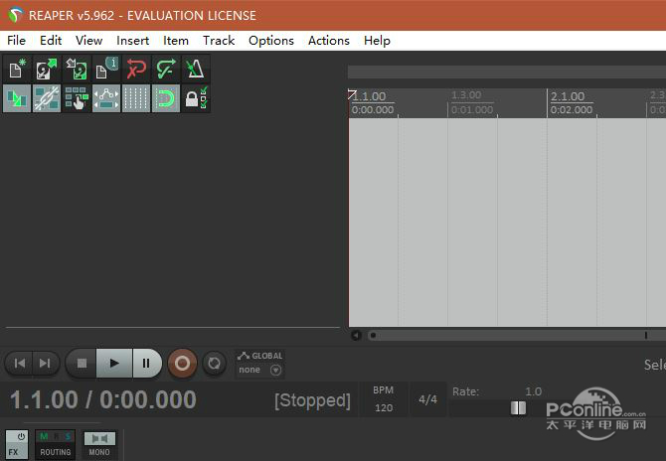
Task: Click the BPM 120 tempo field
Action: 383,399
